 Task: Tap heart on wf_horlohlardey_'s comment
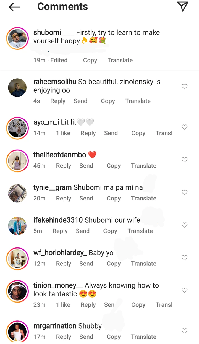pos(185,257)
